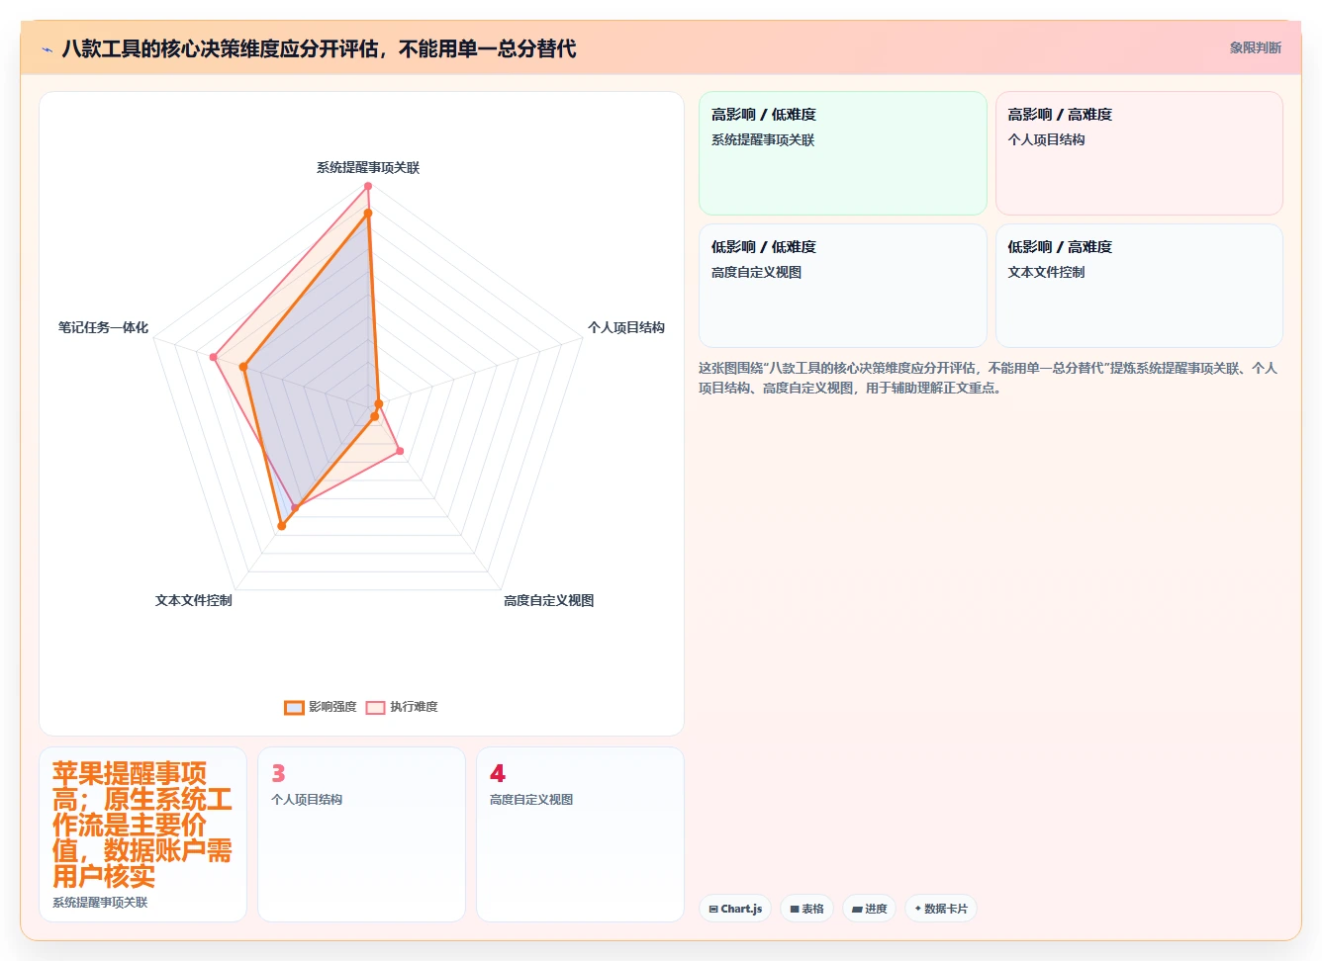Click the page title 八款工具的核心决策维度
The height and width of the screenshot is (961, 1322).
[319, 48]
